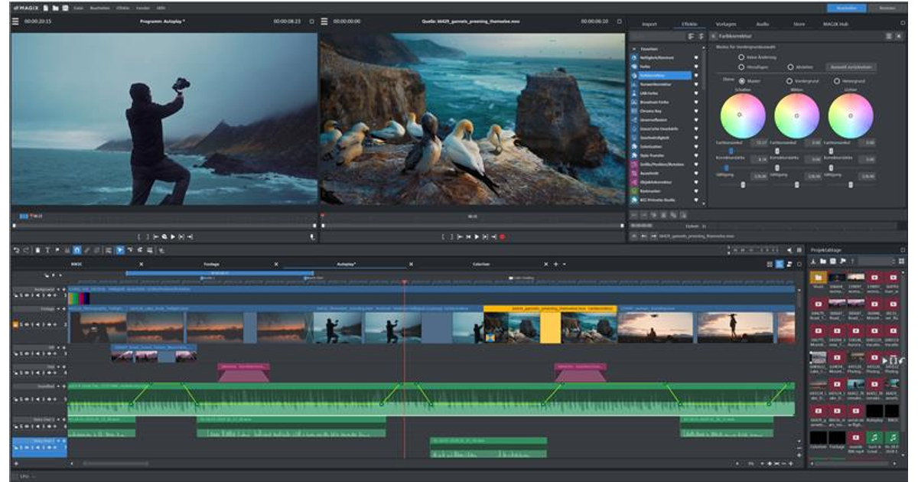The height and width of the screenshot is (482, 918).
Task: Click the Auswahl zurücksetzen button
Action: (x=851, y=67)
